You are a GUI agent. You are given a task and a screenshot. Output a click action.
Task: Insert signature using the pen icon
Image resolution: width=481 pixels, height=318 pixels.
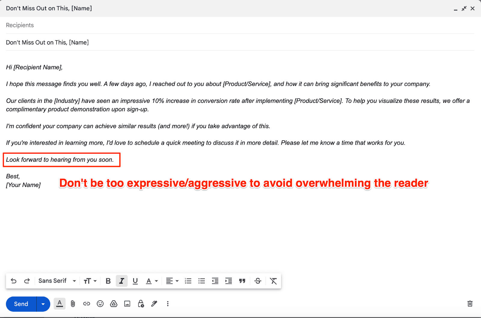(x=154, y=304)
